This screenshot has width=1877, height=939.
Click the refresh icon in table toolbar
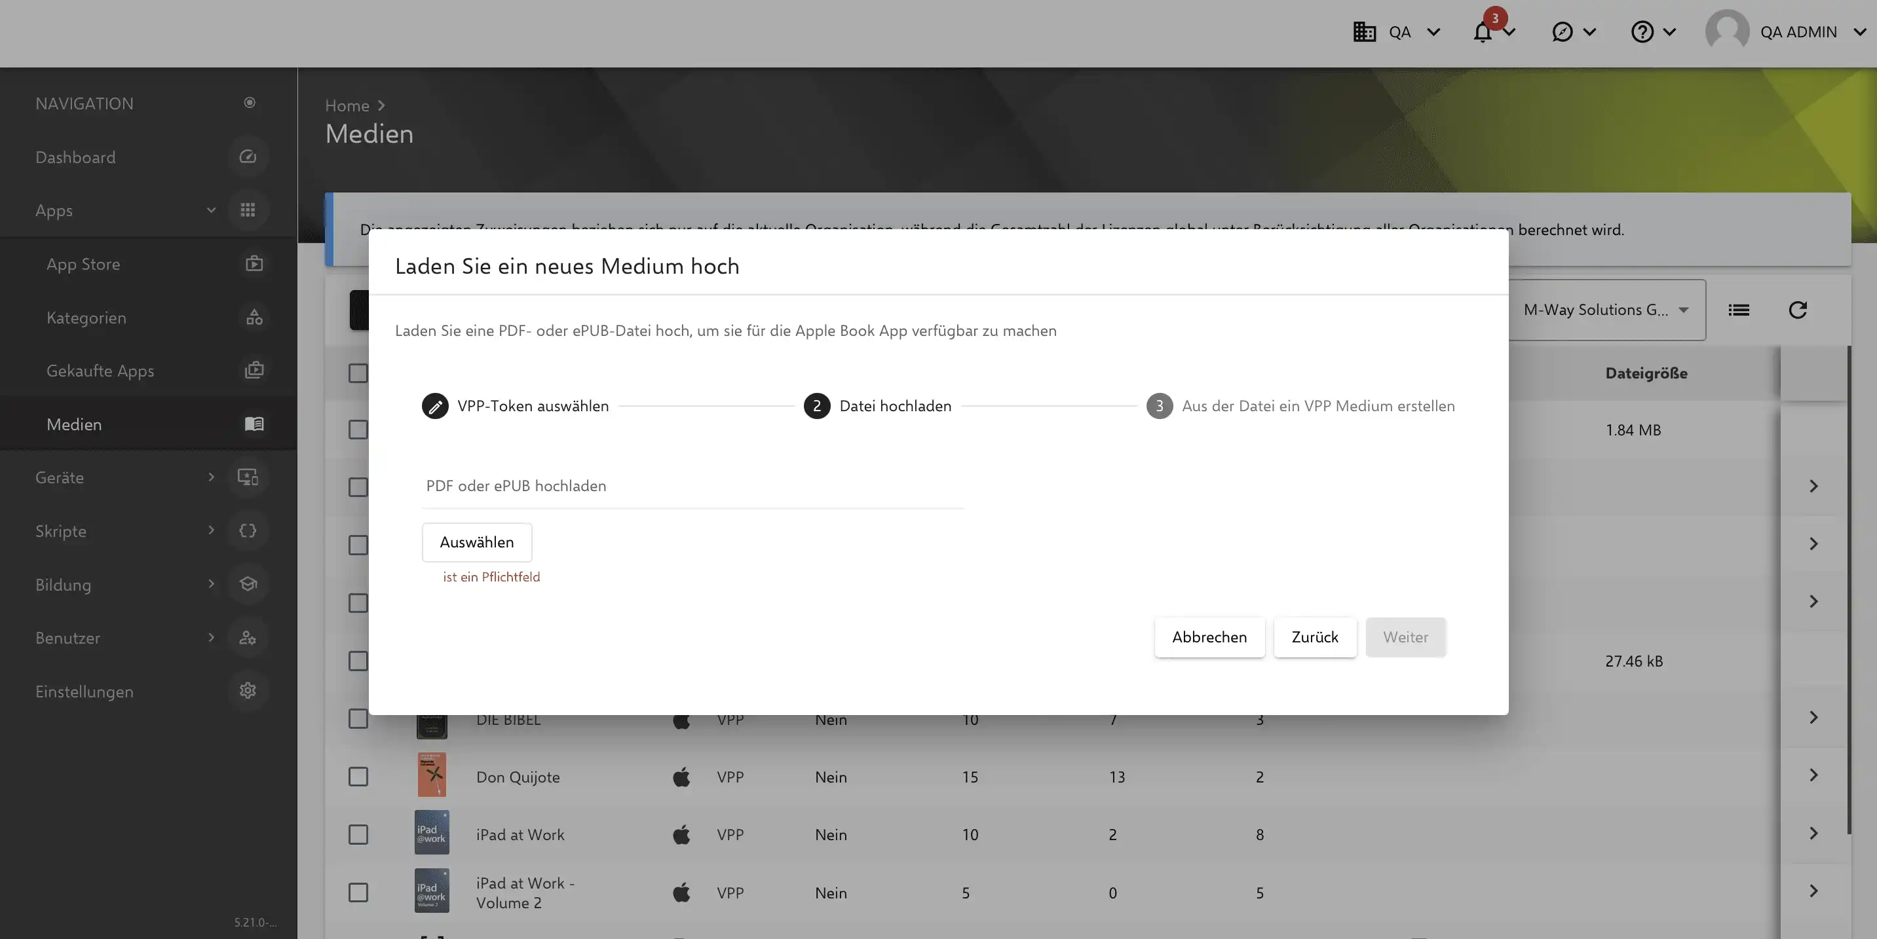tap(1798, 310)
